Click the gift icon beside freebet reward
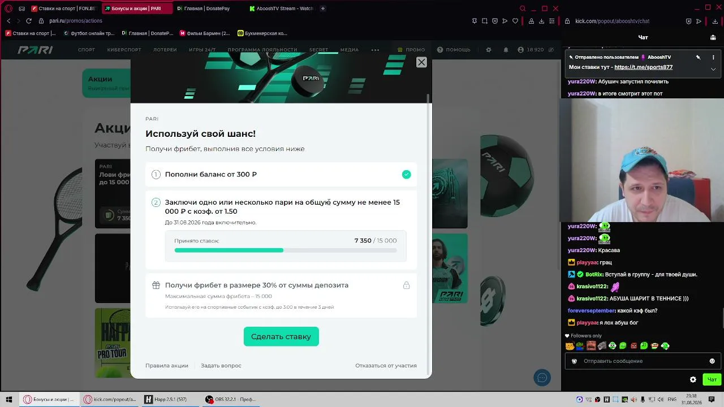 tap(156, 285)
